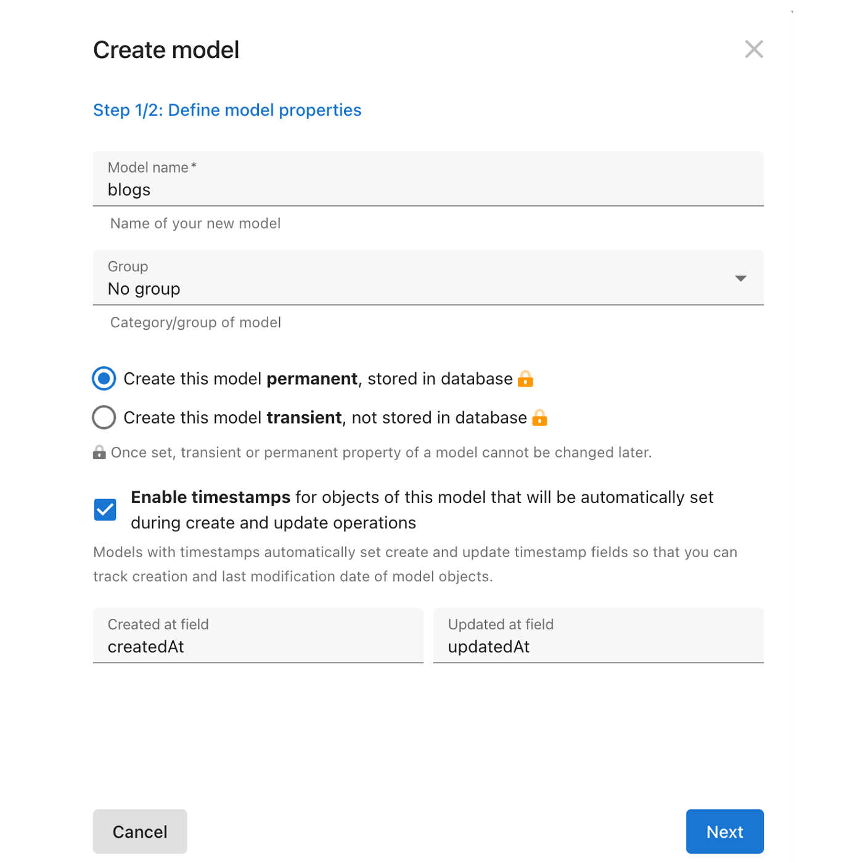Choose the transient model option
This screenshot has height=863, width=863.
click(x=104, y=417)
